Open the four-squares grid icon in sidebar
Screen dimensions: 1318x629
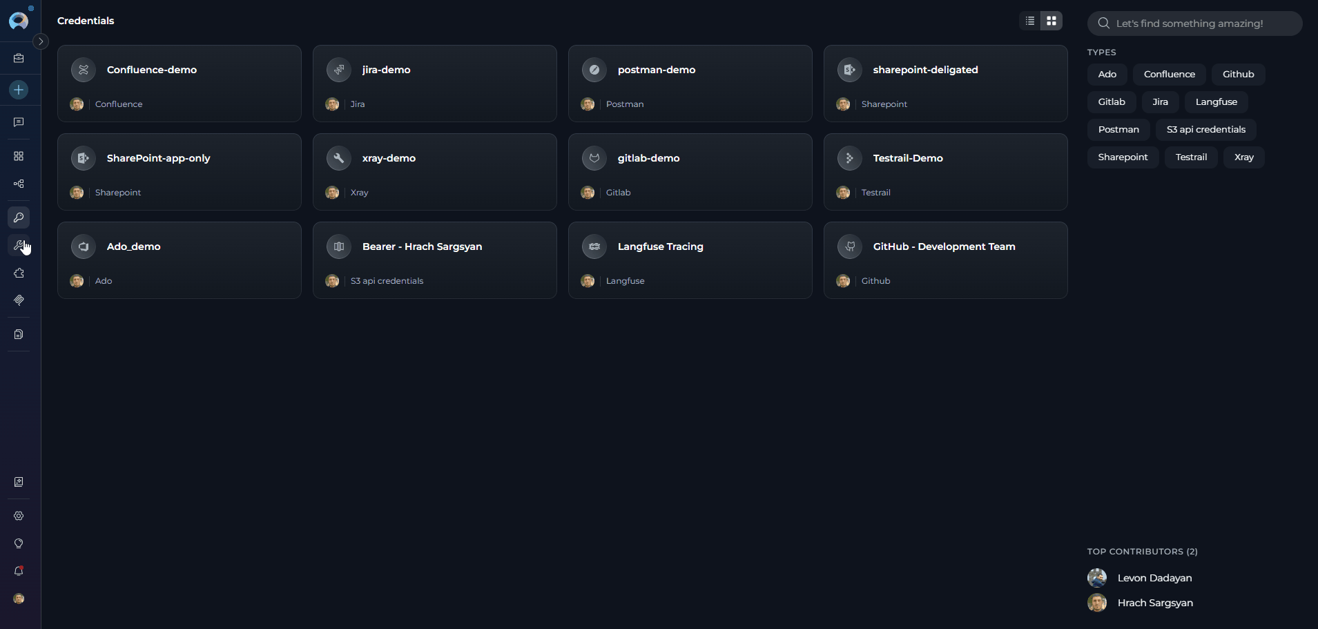tap(19, 156)
